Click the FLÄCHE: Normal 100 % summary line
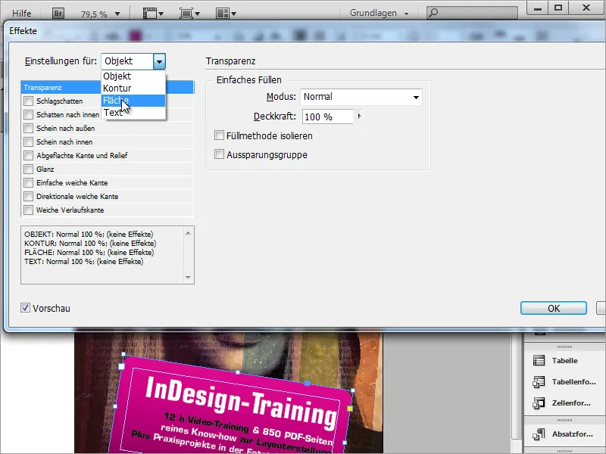 tap(89, 253)
